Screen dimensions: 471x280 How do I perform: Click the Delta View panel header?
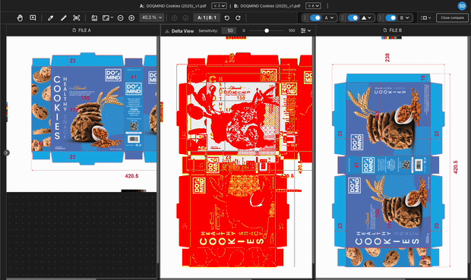point(179,31)
